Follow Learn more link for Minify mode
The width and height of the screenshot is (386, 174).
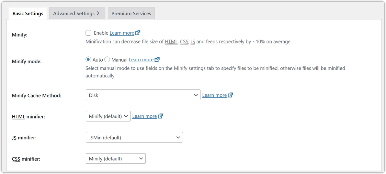[141, 60]
